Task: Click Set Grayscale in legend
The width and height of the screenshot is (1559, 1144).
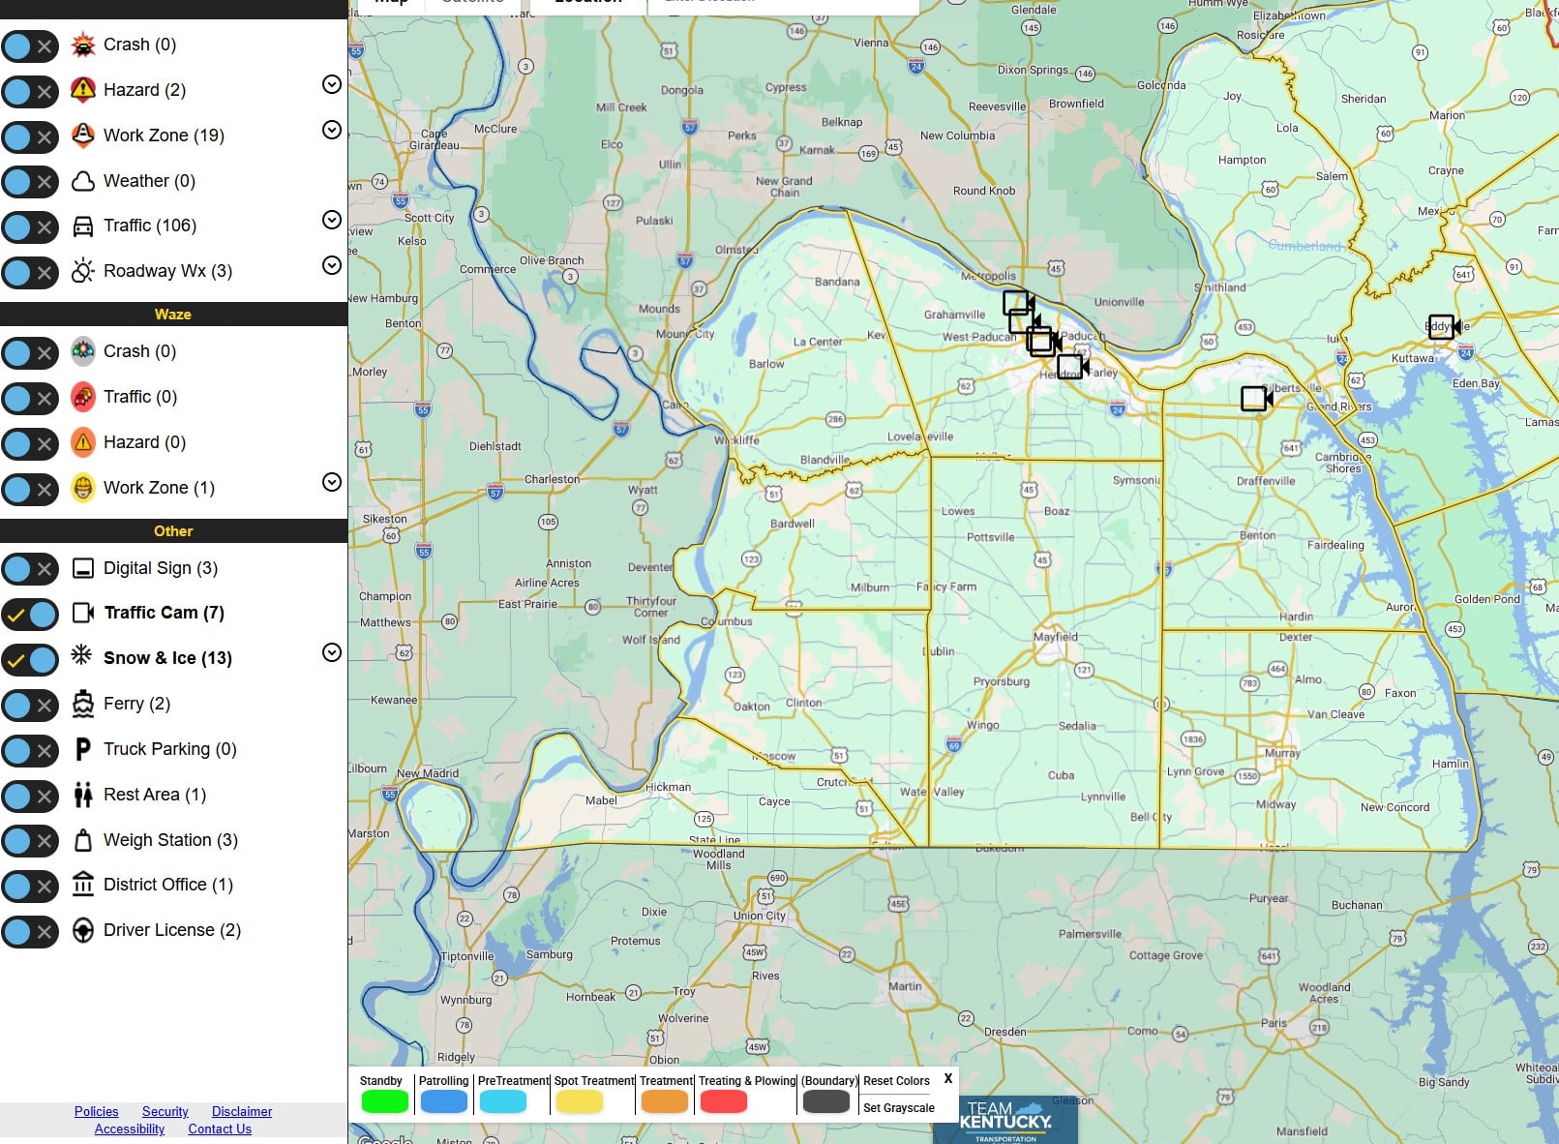Action: click(899, 1108)
